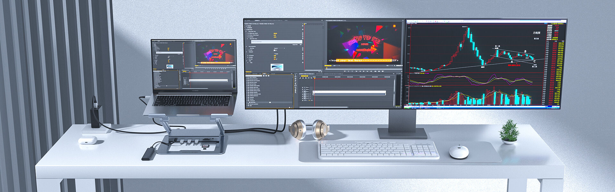Switch to the highlighted Effects panel tab
Screen dimensions: 615x192
click(265, 74)
